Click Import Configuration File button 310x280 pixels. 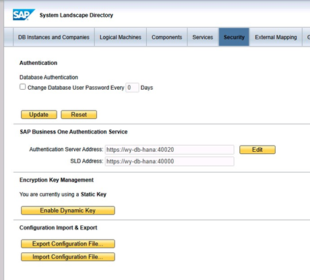click(68, 257)
